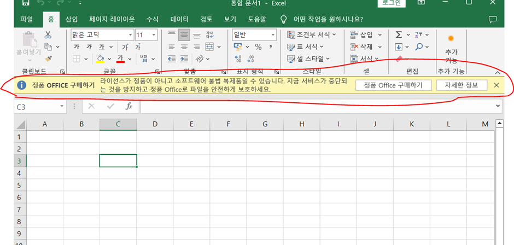
Task: Switch to the 수식 tab
Action: coord(152,19)
